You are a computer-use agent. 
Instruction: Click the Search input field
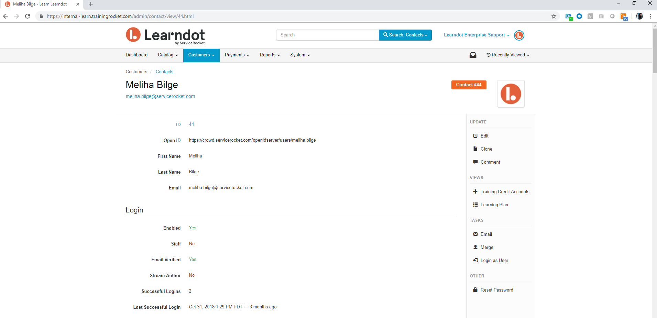327,35
